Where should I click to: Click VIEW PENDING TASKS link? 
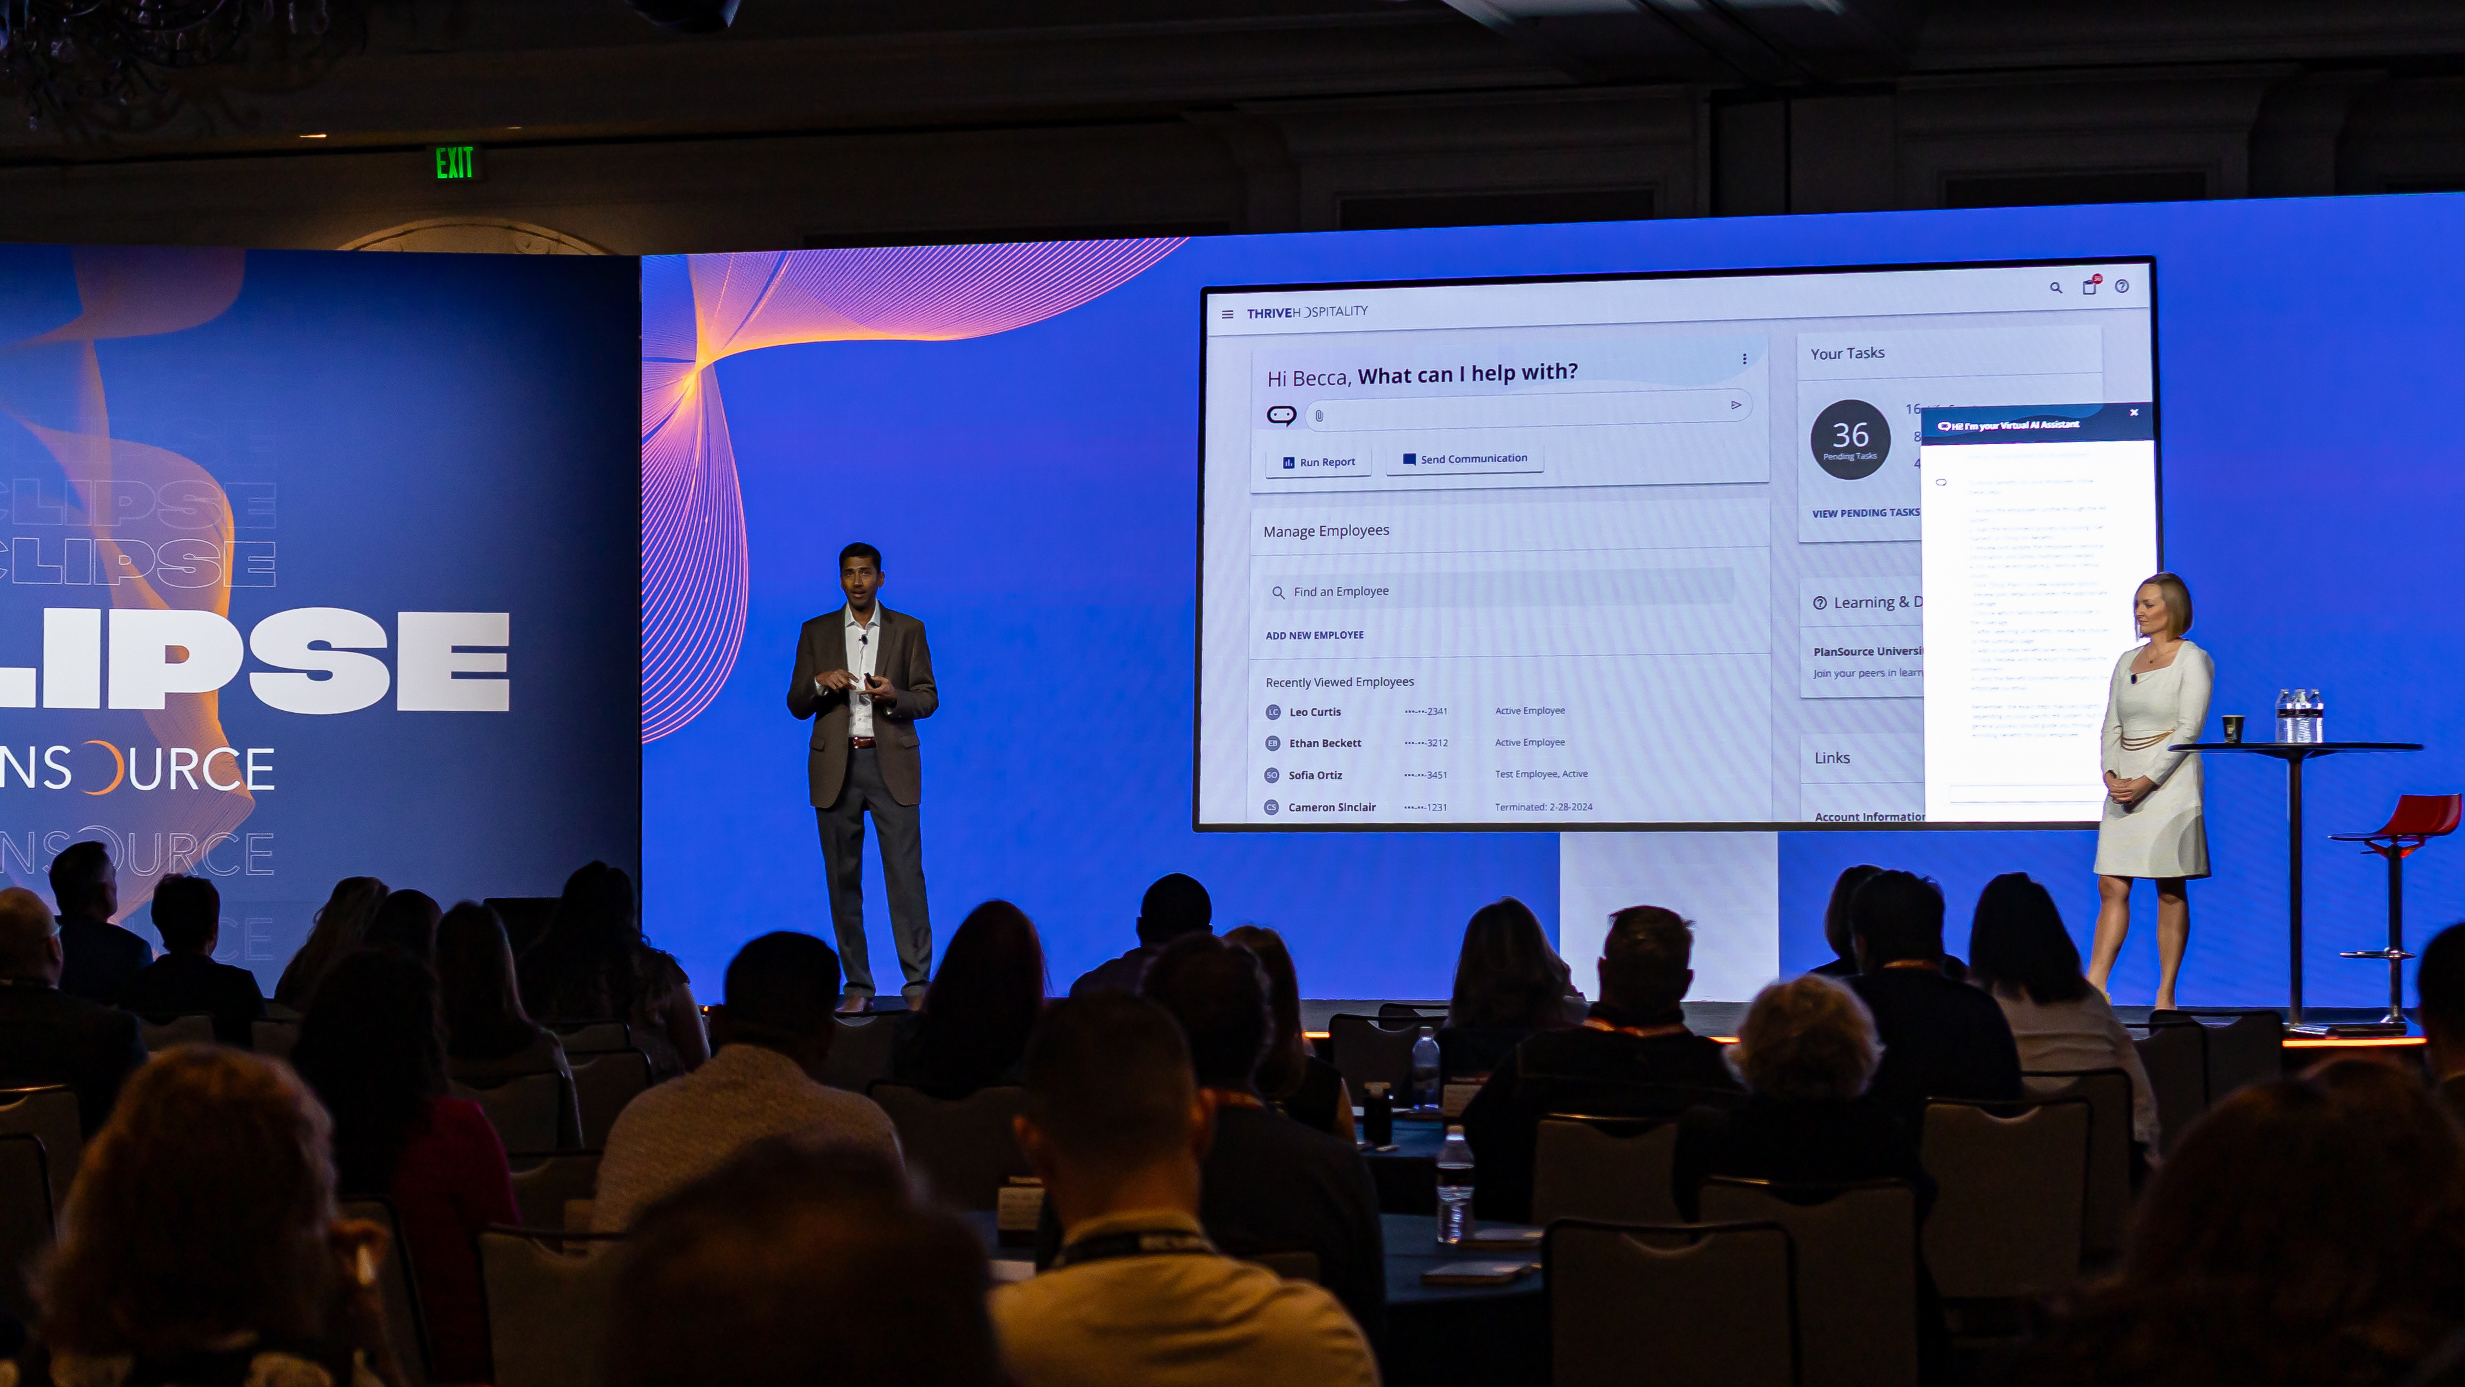(x=1866, y=513)
